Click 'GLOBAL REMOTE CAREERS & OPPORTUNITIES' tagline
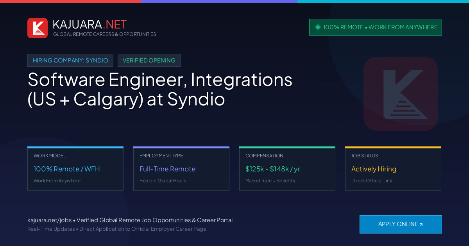This screenshot has height=246, width=469. coord(104,34)
